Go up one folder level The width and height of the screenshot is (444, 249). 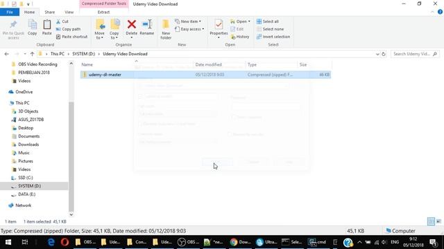[x=32, y=54]
